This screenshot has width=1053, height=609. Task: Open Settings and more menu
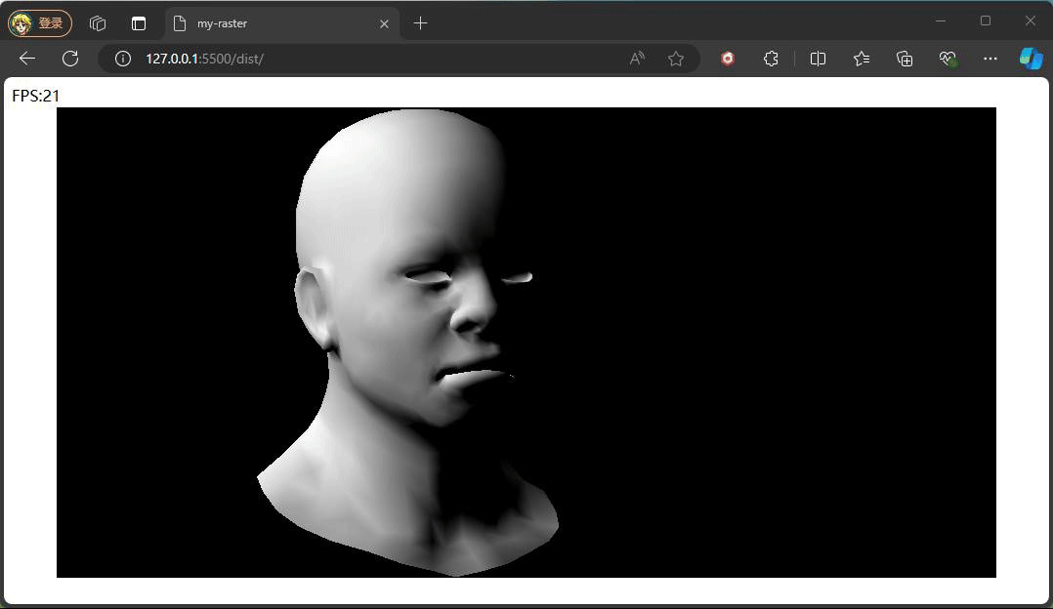click(990, 59)
